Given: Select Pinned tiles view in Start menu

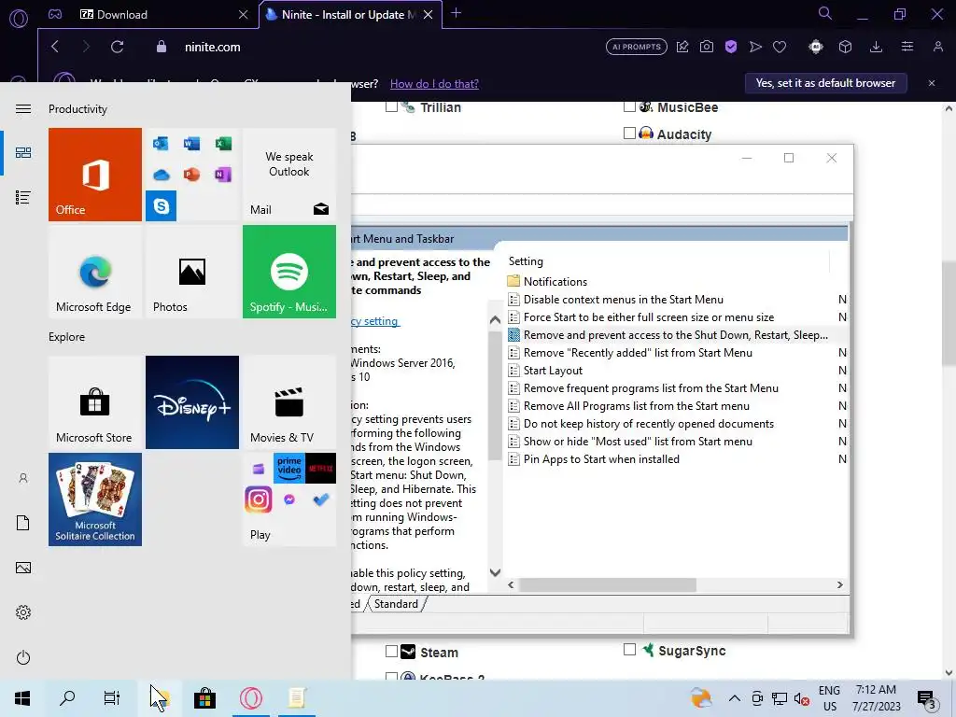Looking at the screenshot, I should (23, 152).
